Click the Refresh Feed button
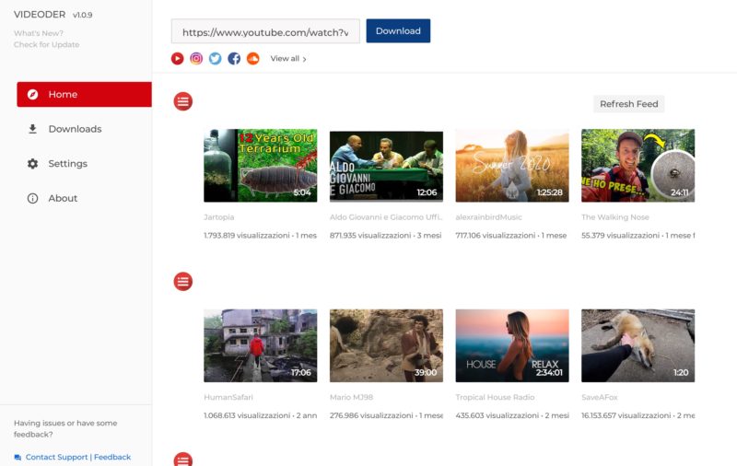The image size is (737, 466). 628,104
